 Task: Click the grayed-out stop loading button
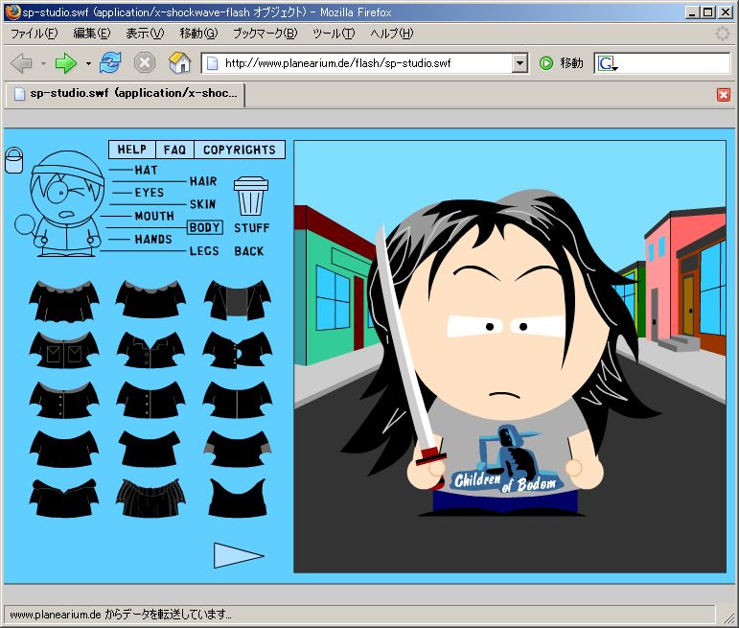[145, 62]
